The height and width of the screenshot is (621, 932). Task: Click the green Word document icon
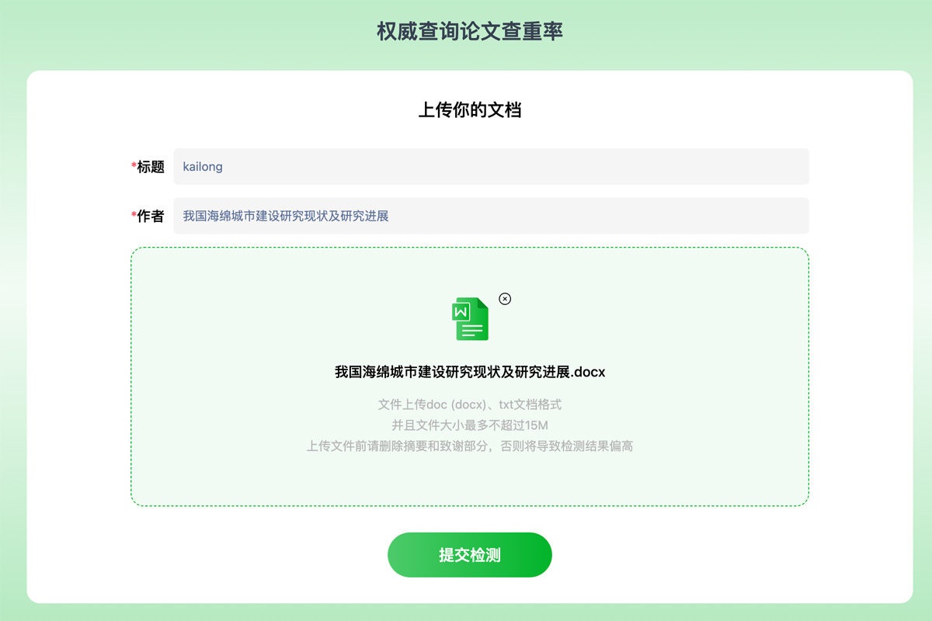click(x=471, y=319)
